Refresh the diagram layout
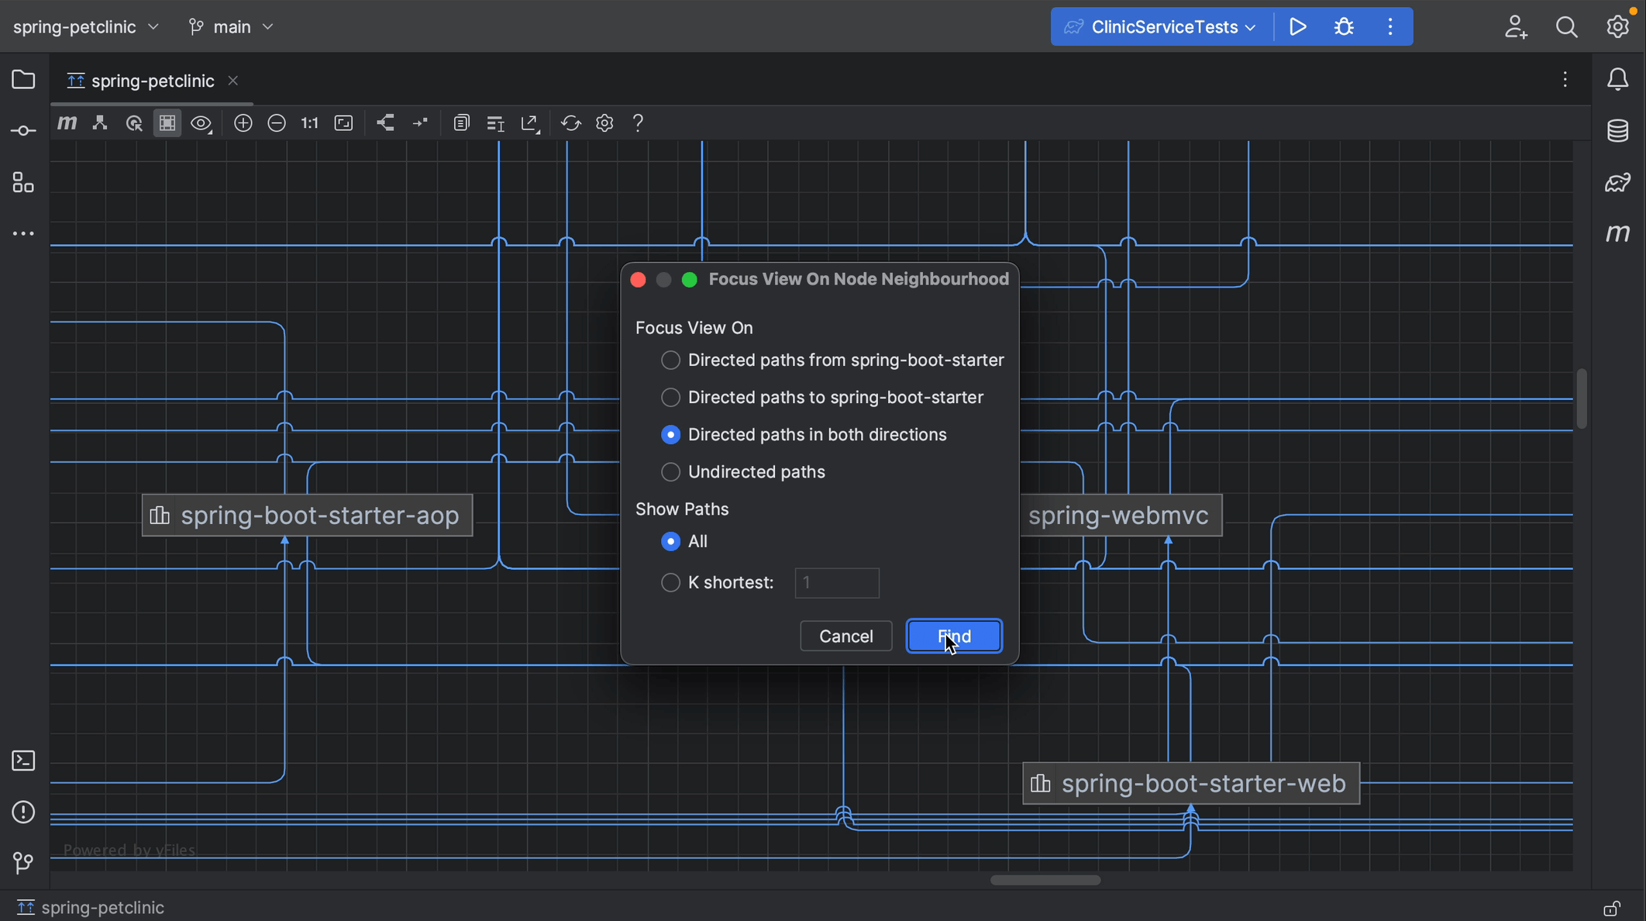 point(570,122)
